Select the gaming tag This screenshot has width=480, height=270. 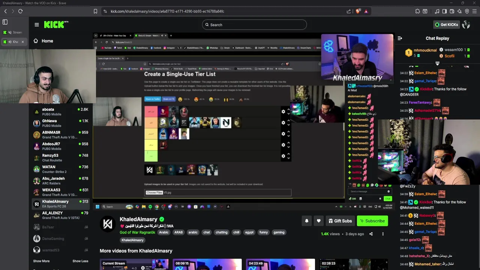279,232
